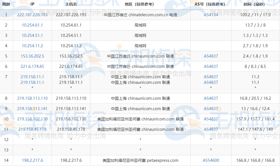Select the IP 153.36.202.5 link
The height and width of the screenshot is (166, 280).
tap(32, 56)
